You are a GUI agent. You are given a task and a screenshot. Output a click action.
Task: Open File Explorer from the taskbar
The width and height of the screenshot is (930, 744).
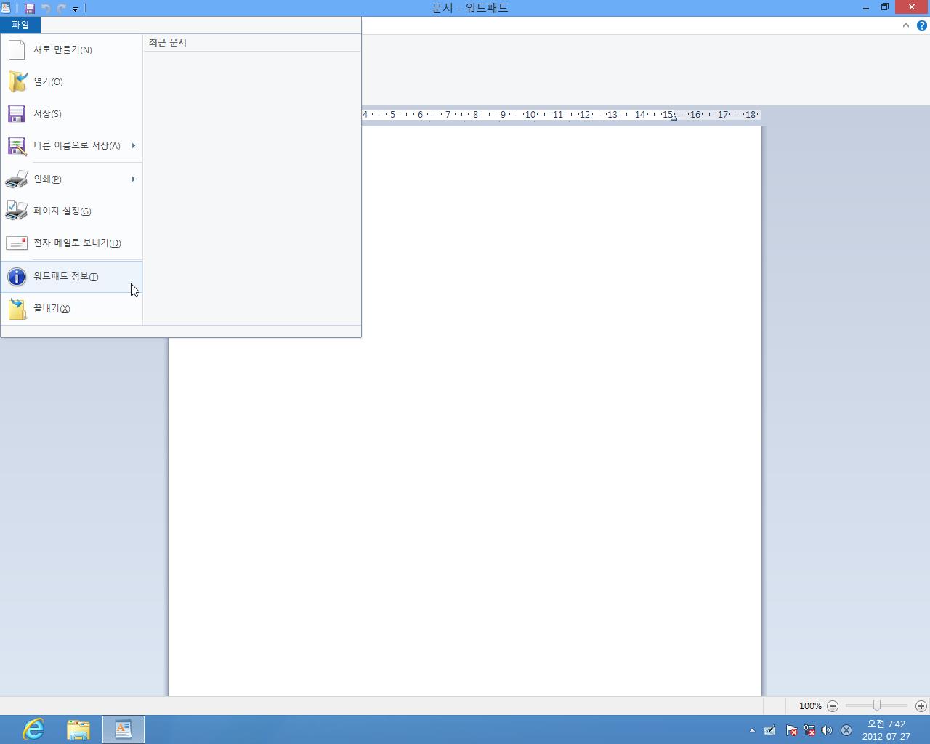(x=78, y=729)
